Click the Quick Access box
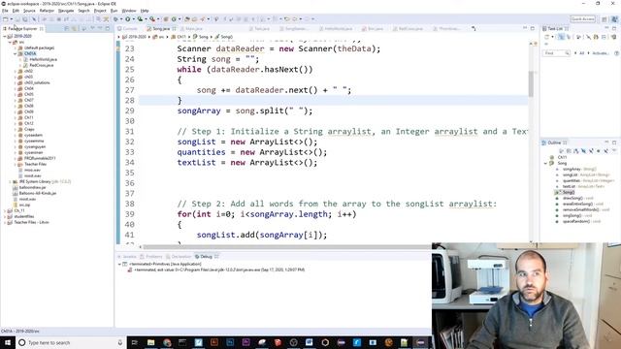Viewport: 621px width, 349px height. coord(582,19)
